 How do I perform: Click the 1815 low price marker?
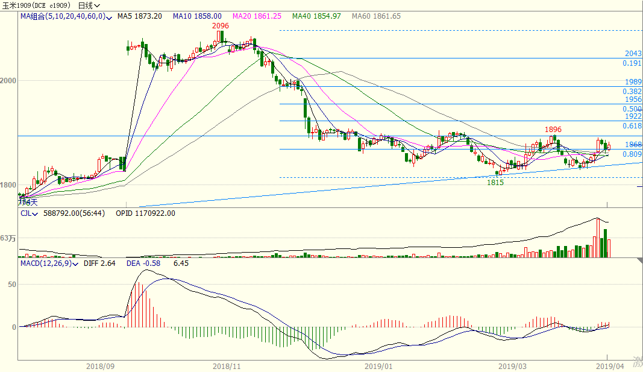click(x=495, y=182)
